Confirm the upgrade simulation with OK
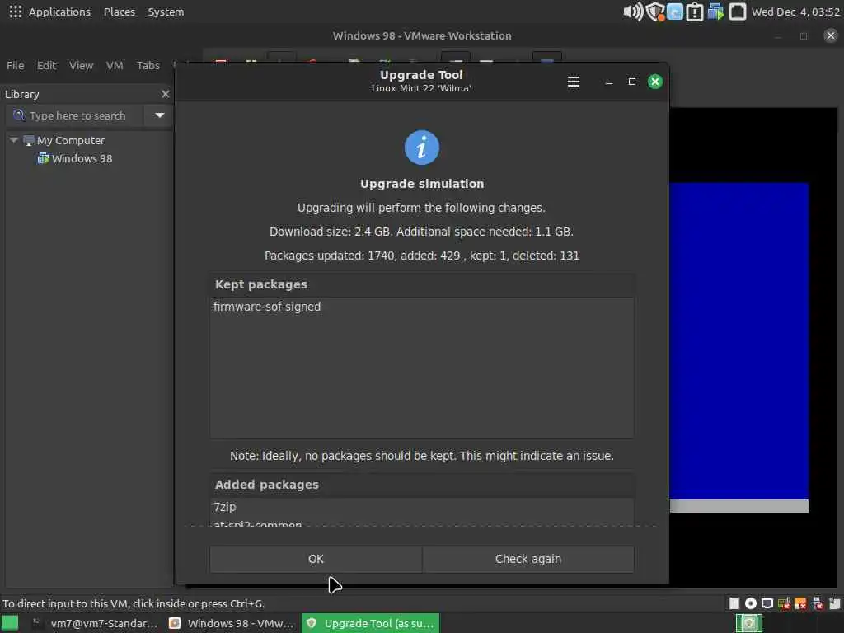844x633 pixels. (x=316, y=559)
